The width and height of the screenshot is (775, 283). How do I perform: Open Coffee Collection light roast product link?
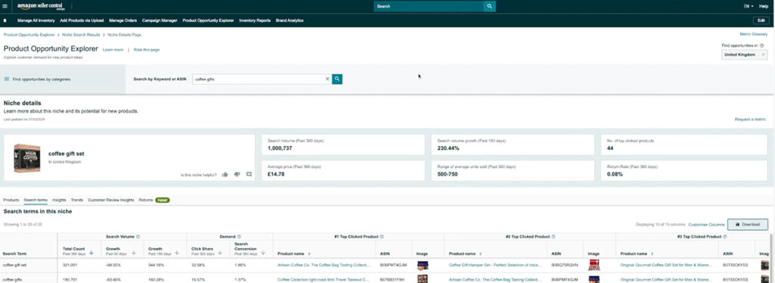(324, 279)
